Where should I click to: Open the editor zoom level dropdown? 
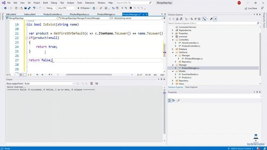pyautogui.click(x=10, y=75)
